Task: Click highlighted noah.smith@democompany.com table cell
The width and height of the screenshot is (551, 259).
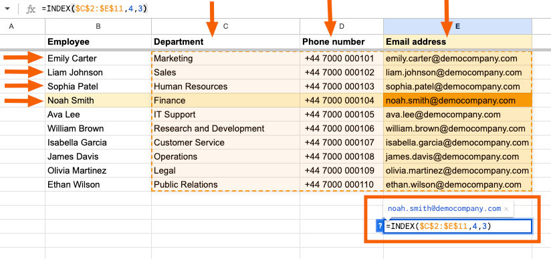Action: (x=457, y=100)
